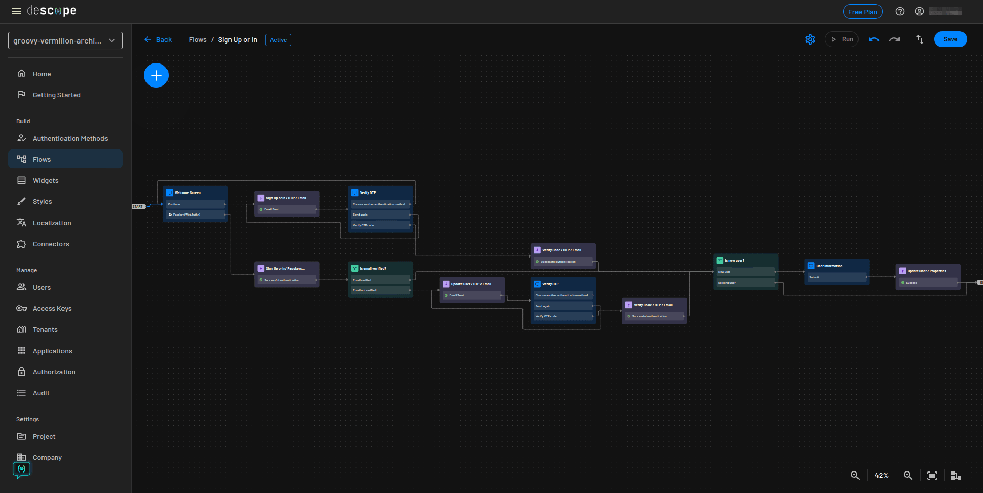Run the flow using the Run button
The width and height of the screenshot is (983, 493).
coord(841,39)
